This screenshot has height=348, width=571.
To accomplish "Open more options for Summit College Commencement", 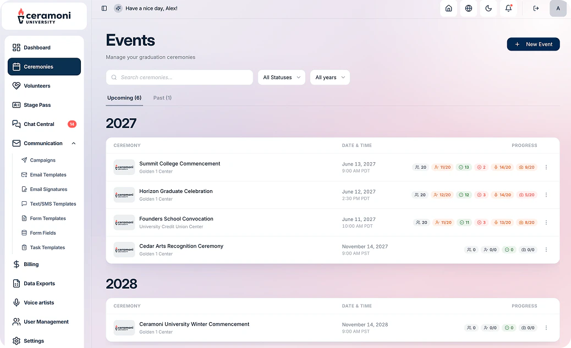I will pyautogui.click(x=546, y=167).
